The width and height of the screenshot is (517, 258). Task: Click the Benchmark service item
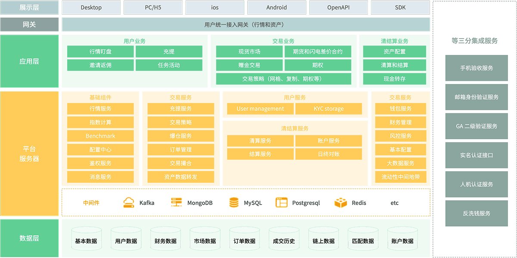pyautogui.click(x=100, y=136)
